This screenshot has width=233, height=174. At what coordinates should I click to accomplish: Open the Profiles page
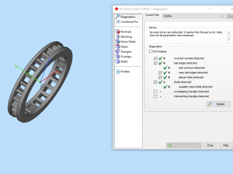(125, 72)
